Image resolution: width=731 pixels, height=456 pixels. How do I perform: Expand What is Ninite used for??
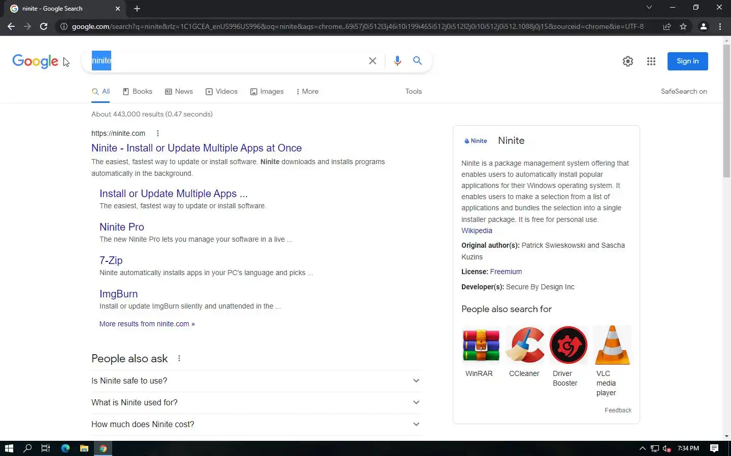coord(256,403)
